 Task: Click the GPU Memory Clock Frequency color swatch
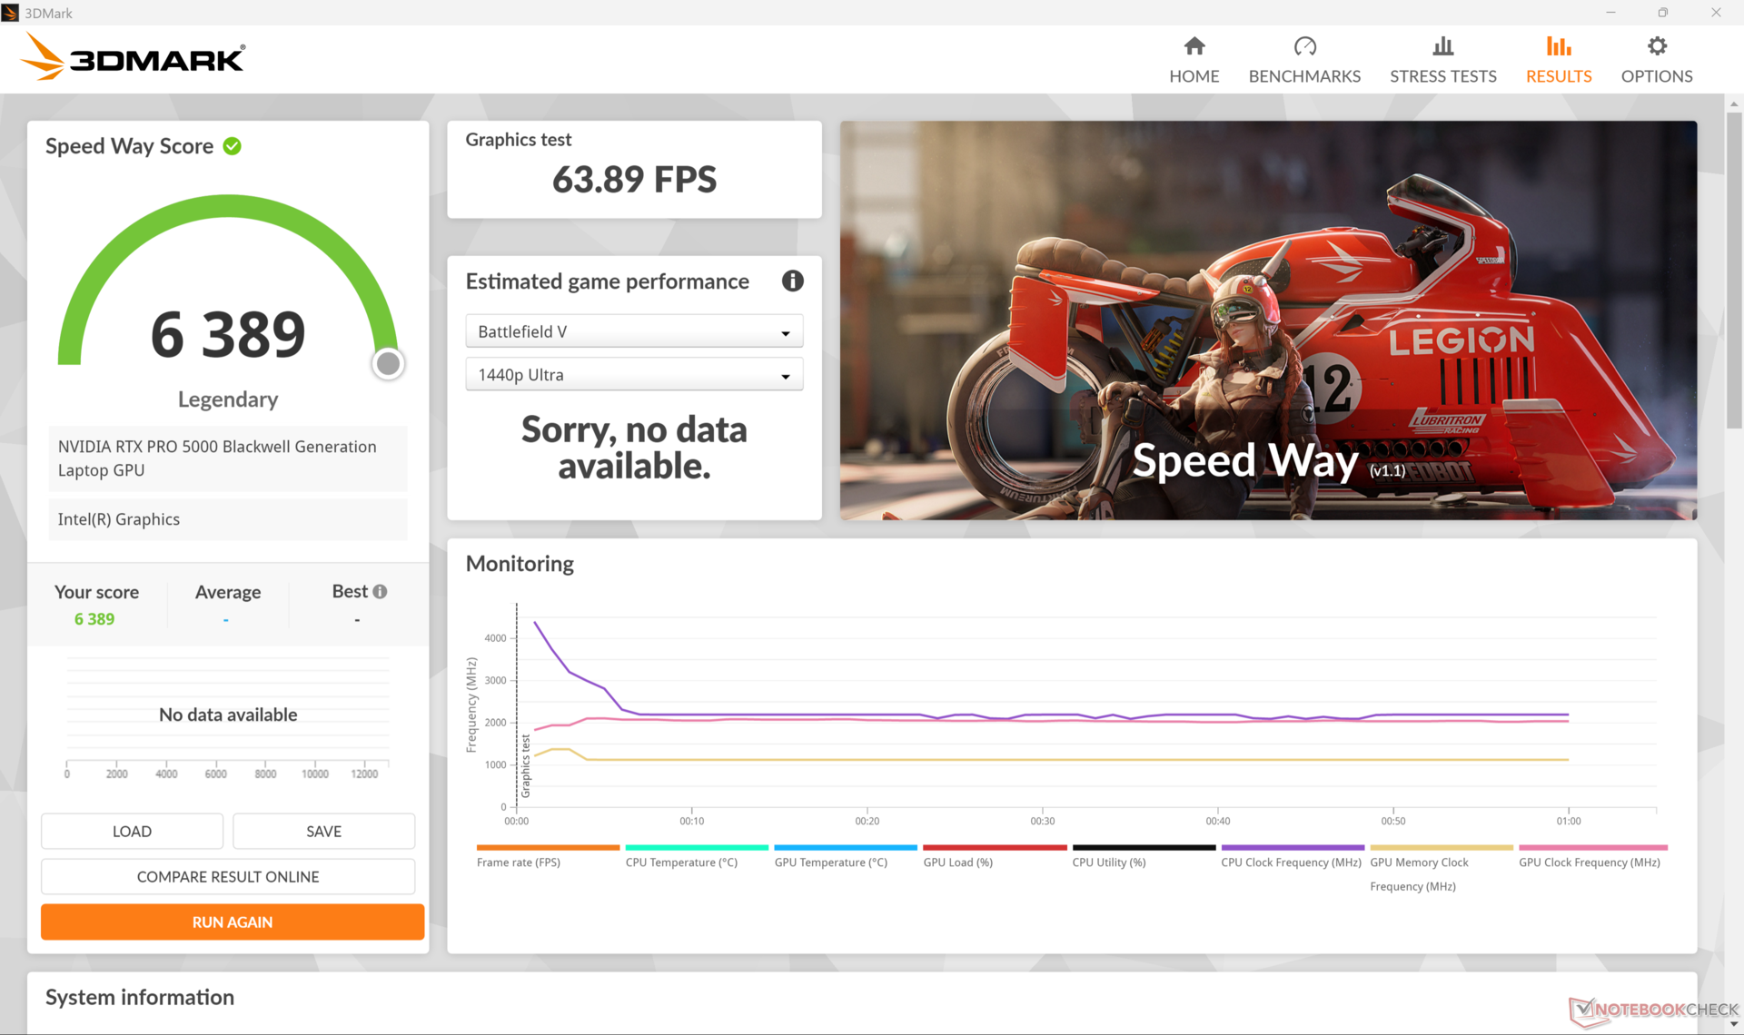tap(1441, 848)
